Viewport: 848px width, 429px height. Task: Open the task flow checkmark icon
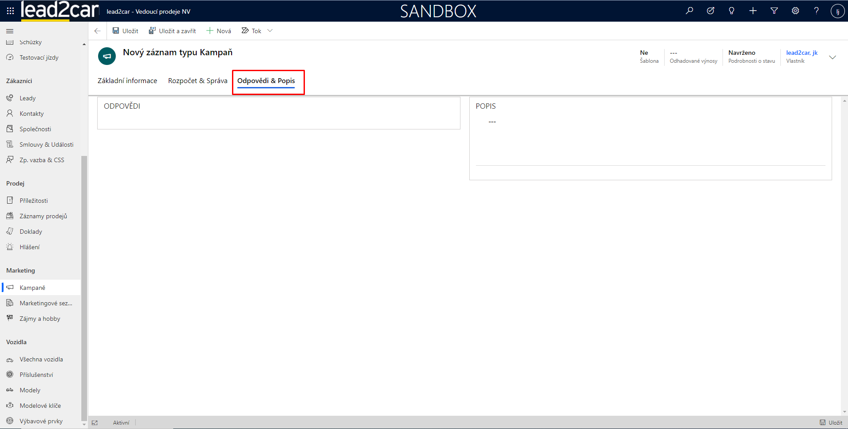click(x=711, y=11)
